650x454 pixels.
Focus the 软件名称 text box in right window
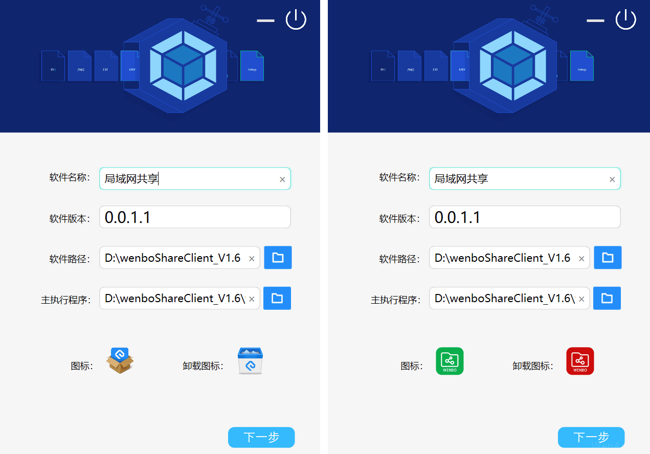point(517,179)
